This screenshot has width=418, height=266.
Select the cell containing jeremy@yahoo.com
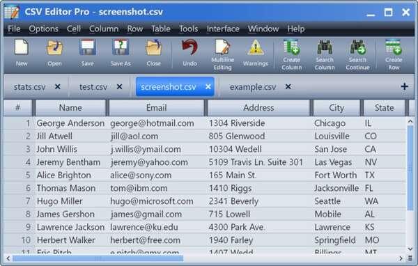tap(149, 162)
